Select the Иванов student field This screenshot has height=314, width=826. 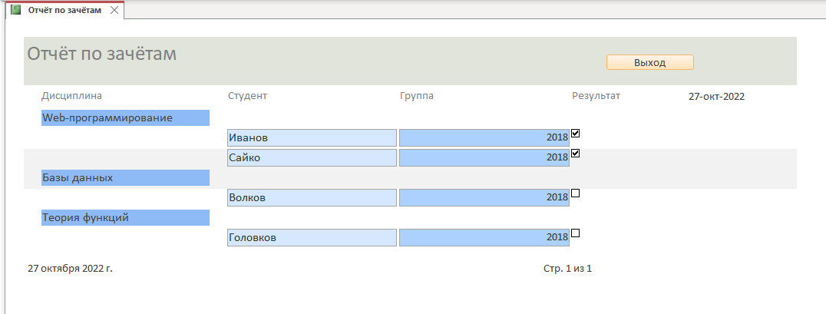click(312, 138)
